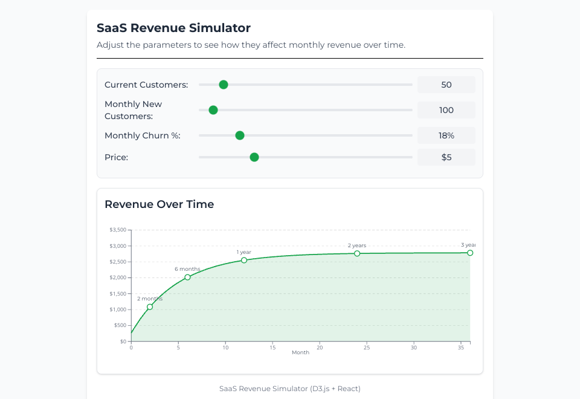Image resolution: width=580 pixels, height=399 pixels.
Task: Click the Month x-axis label
Action: point(300,352)
